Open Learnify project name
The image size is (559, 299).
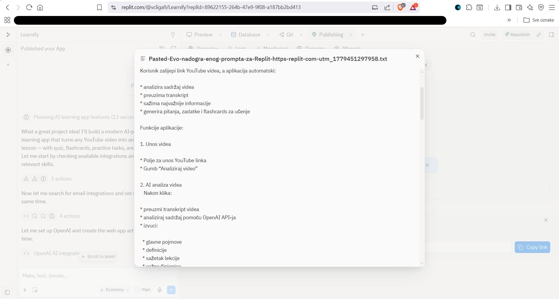click(x=29, y=35)
